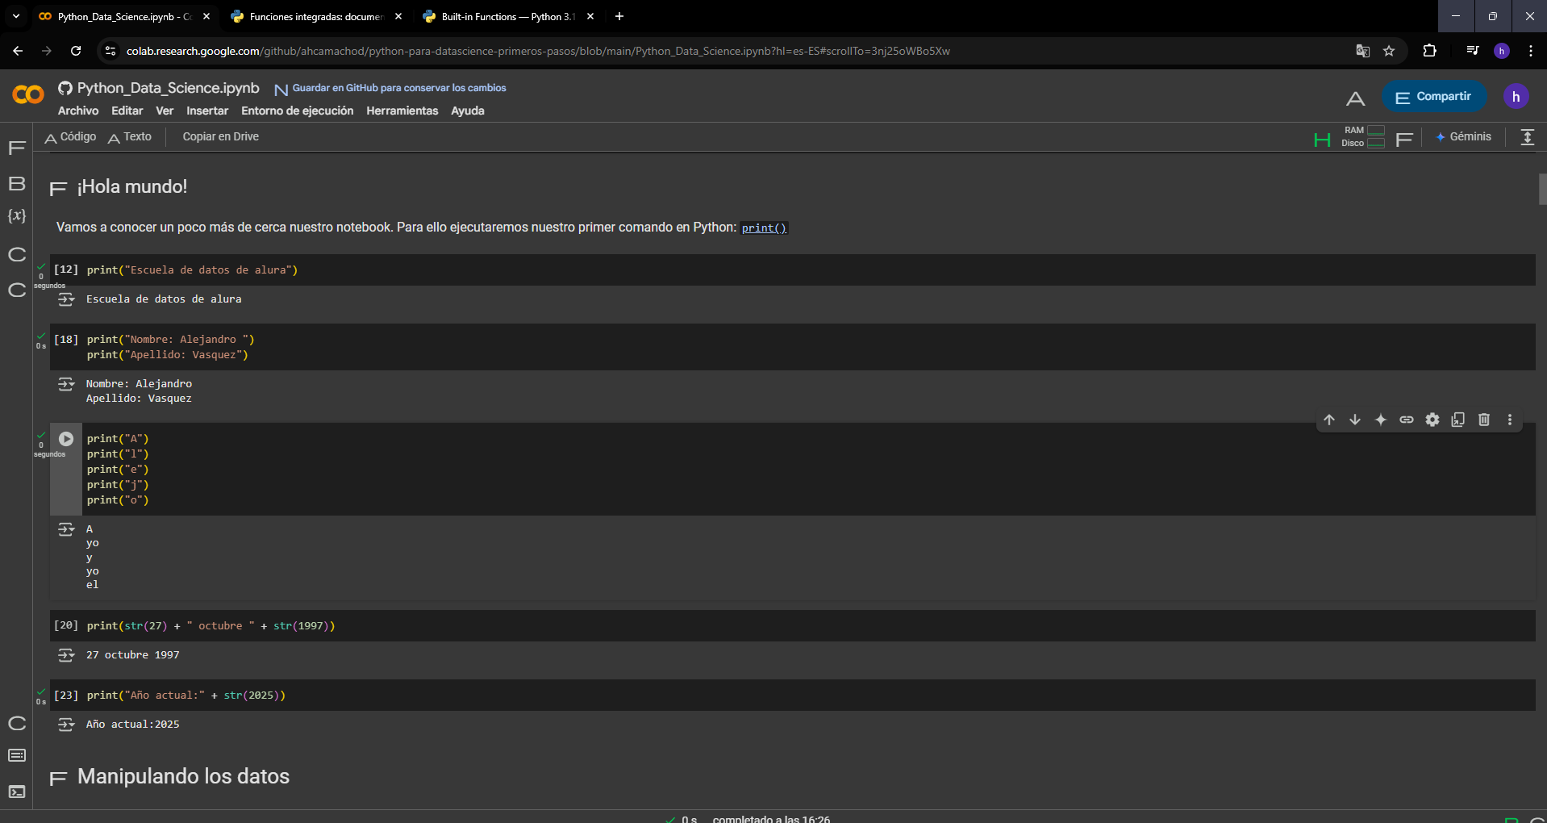Open a new browser tab
The height and width of the screenshot is (823, 1547).
point(619,16)
